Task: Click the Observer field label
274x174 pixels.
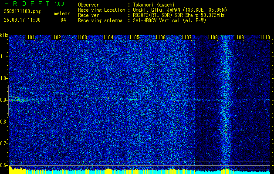Action: coord(88,5)
